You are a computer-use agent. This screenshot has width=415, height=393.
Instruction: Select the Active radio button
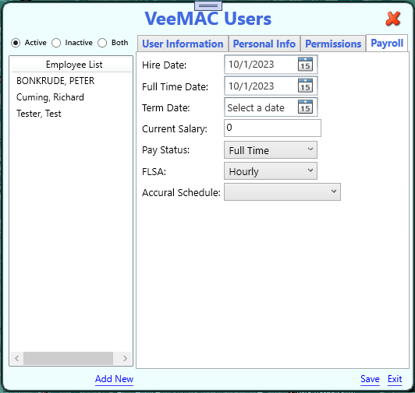[x=16, y=43]
